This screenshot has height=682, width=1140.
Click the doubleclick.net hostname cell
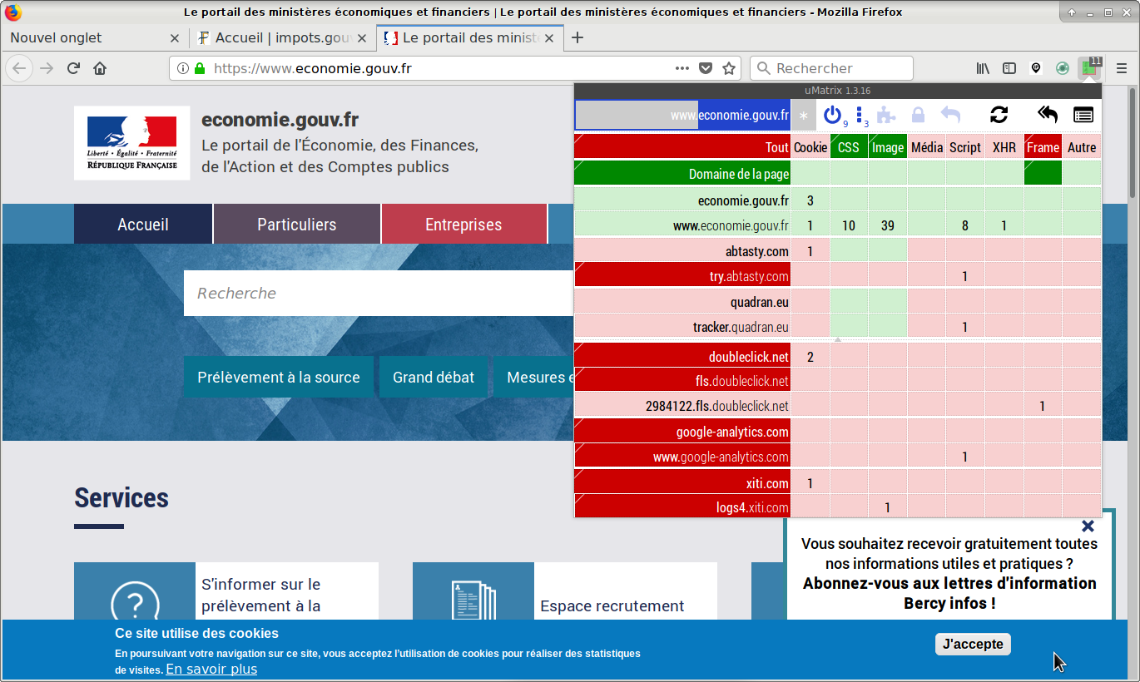(682, 356)
